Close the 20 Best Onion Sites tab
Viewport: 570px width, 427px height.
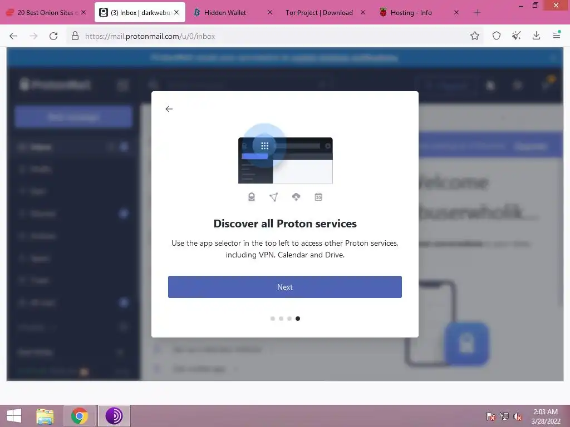83,12
